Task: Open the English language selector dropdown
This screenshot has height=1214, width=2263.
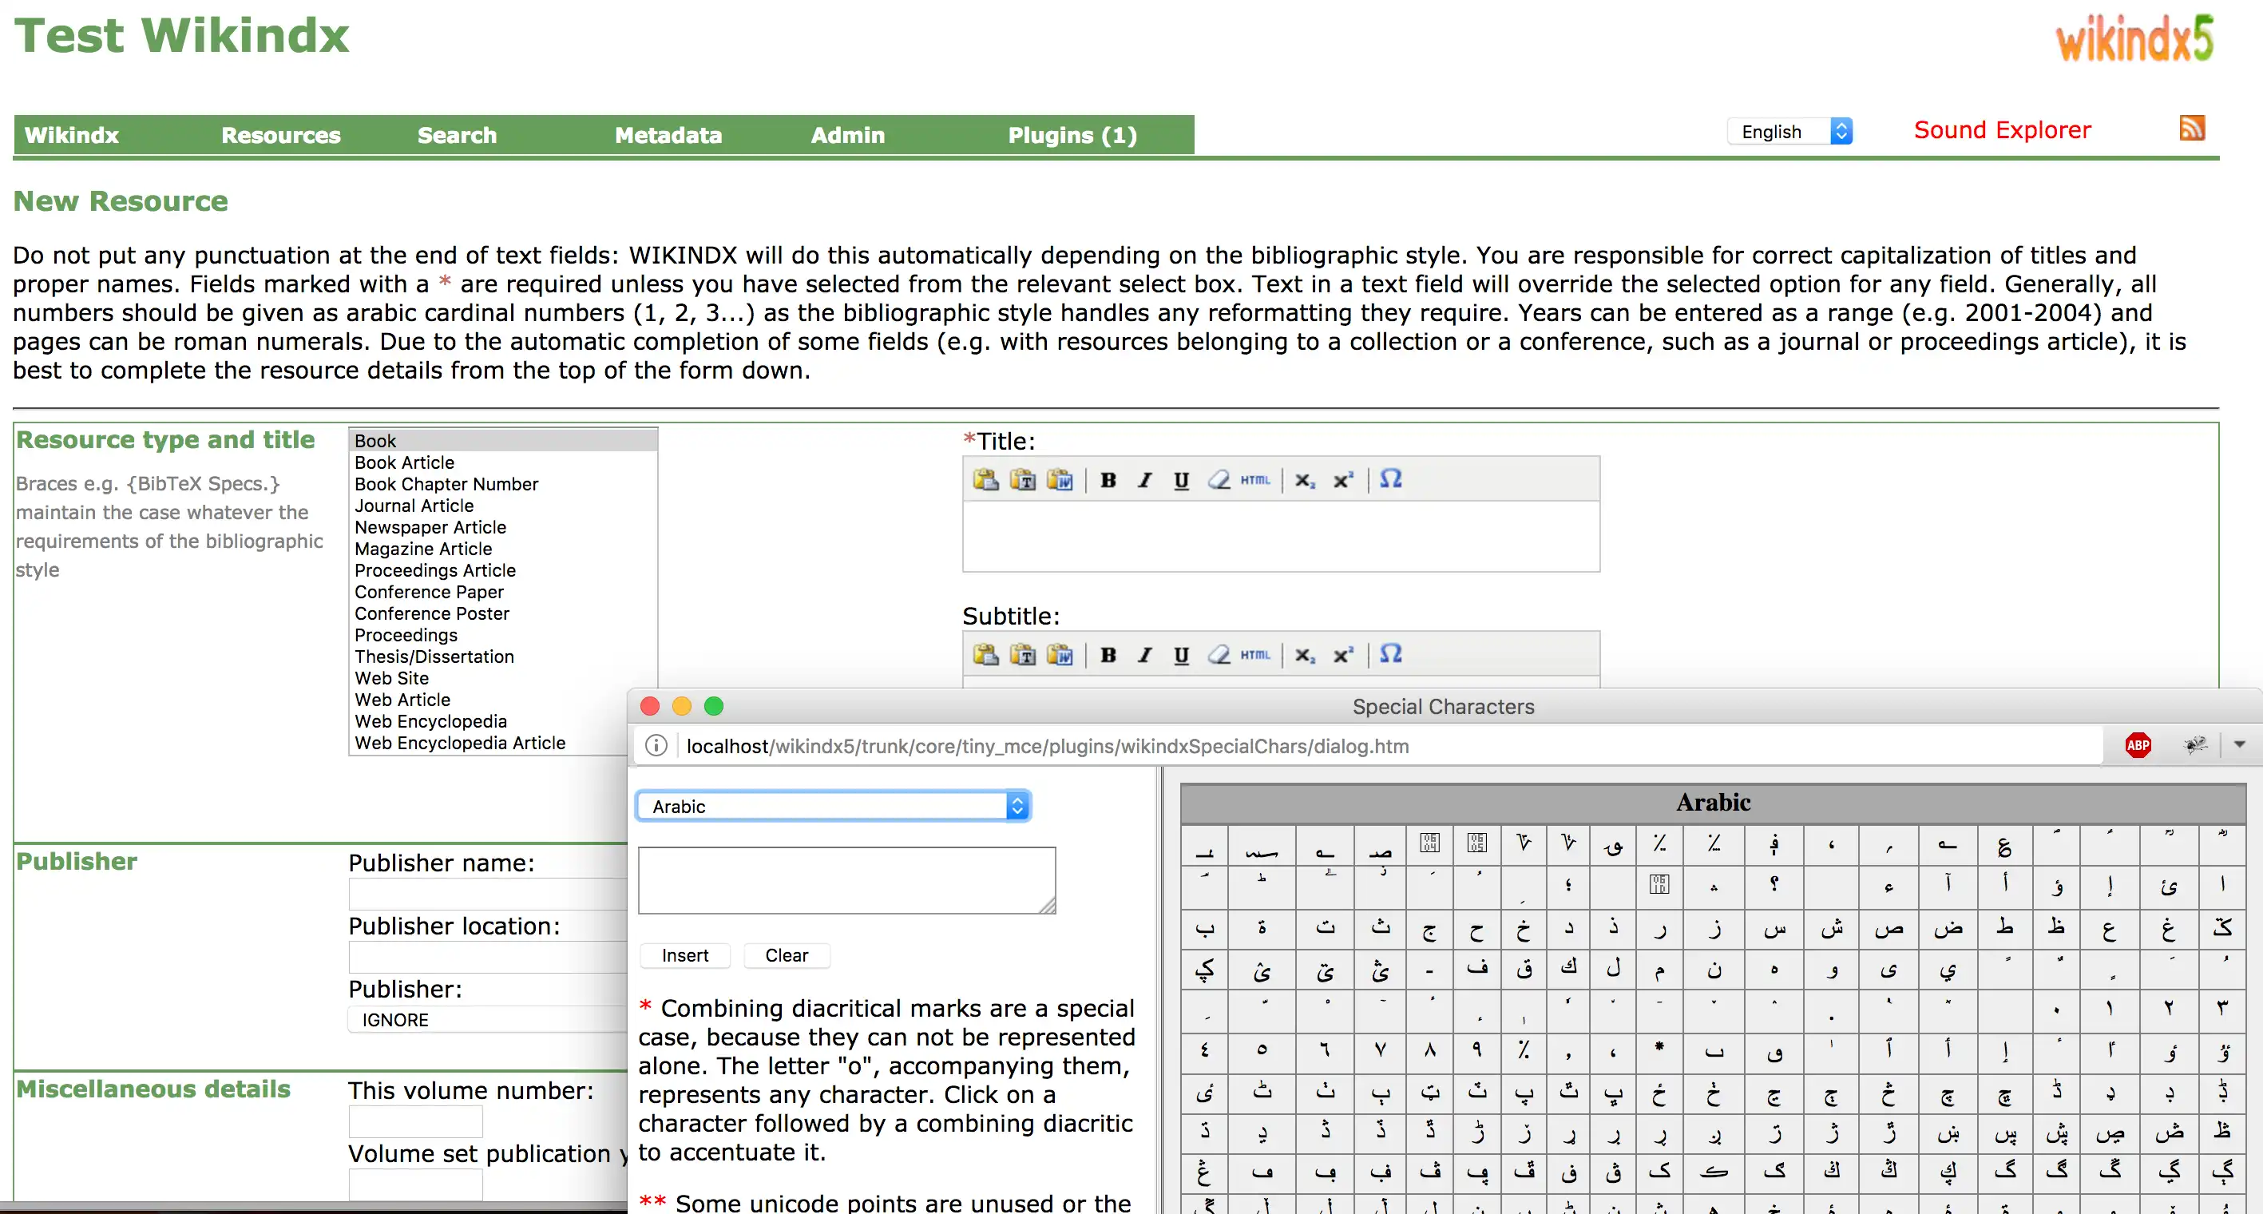Action: pos(1790,130)
